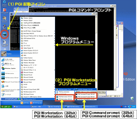Image resolution: width=137 pixels, height=119 pixels.
Task: Expand USB Keyboard Utility submenu
Action: [38, 38]
